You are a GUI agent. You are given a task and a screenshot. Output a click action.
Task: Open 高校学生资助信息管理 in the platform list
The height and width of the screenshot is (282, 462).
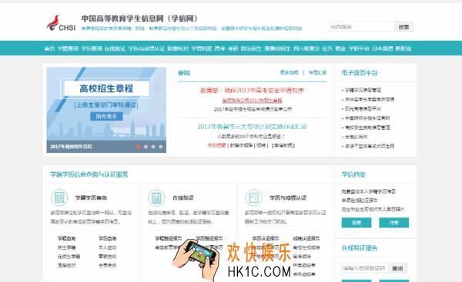[x=367, y=128]
